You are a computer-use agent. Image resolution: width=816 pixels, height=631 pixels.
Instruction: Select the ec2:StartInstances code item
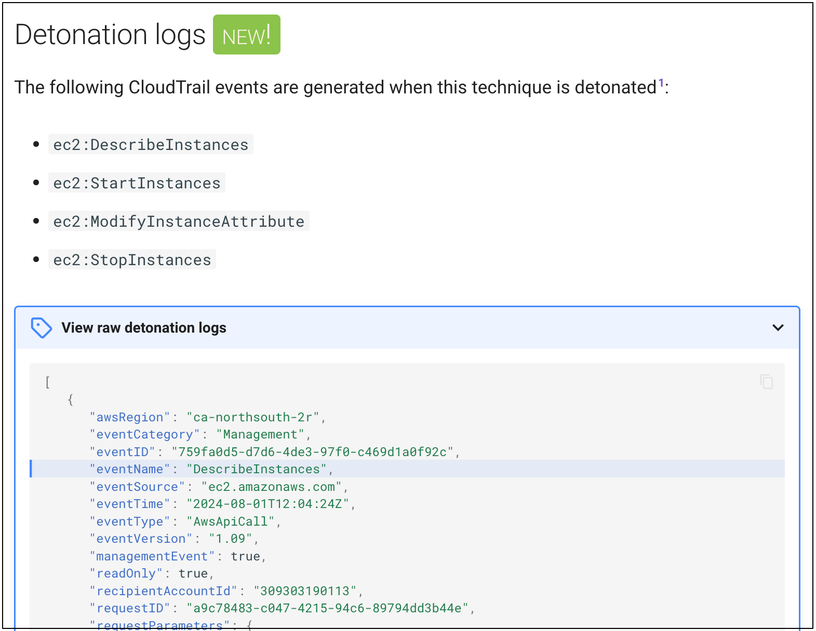click(x=137, y=183)
